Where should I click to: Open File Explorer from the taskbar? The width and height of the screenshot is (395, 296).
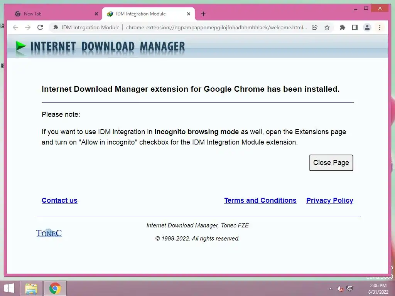[31, 288]
